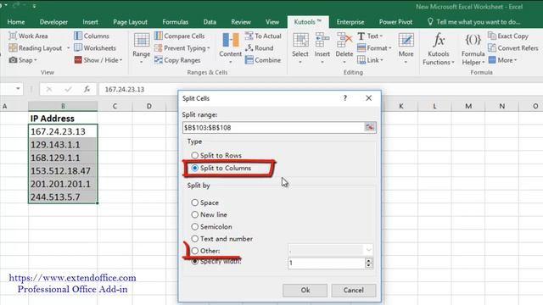The width and height of the screenshot is (543, 305).
Task: Open the Round tool
Action: pyautogui.click(x=259, y=48)
